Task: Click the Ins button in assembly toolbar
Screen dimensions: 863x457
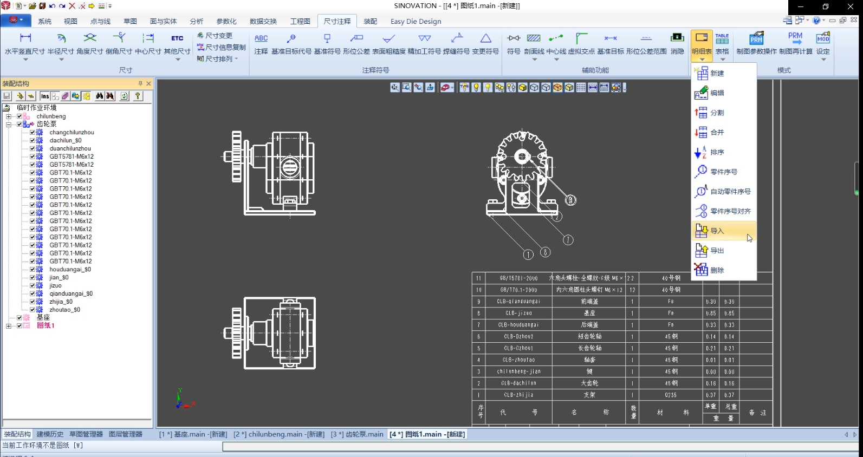Action: 45,96
